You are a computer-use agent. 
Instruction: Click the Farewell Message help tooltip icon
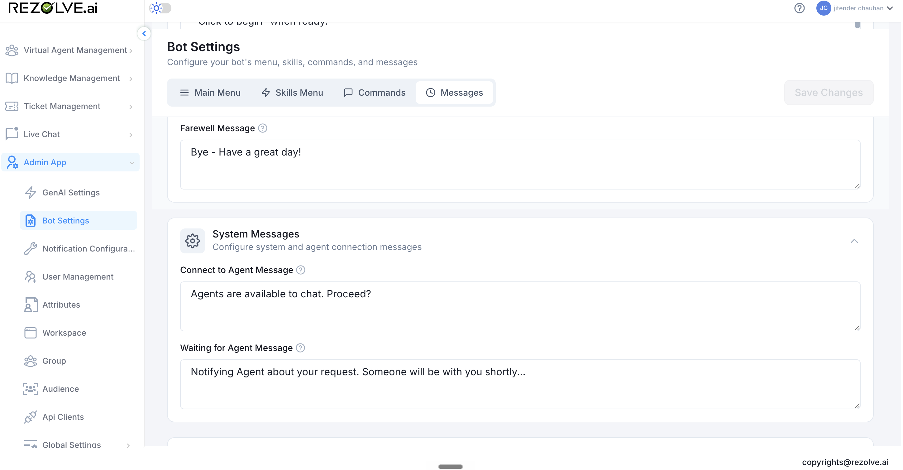click(x=263, y=128)
